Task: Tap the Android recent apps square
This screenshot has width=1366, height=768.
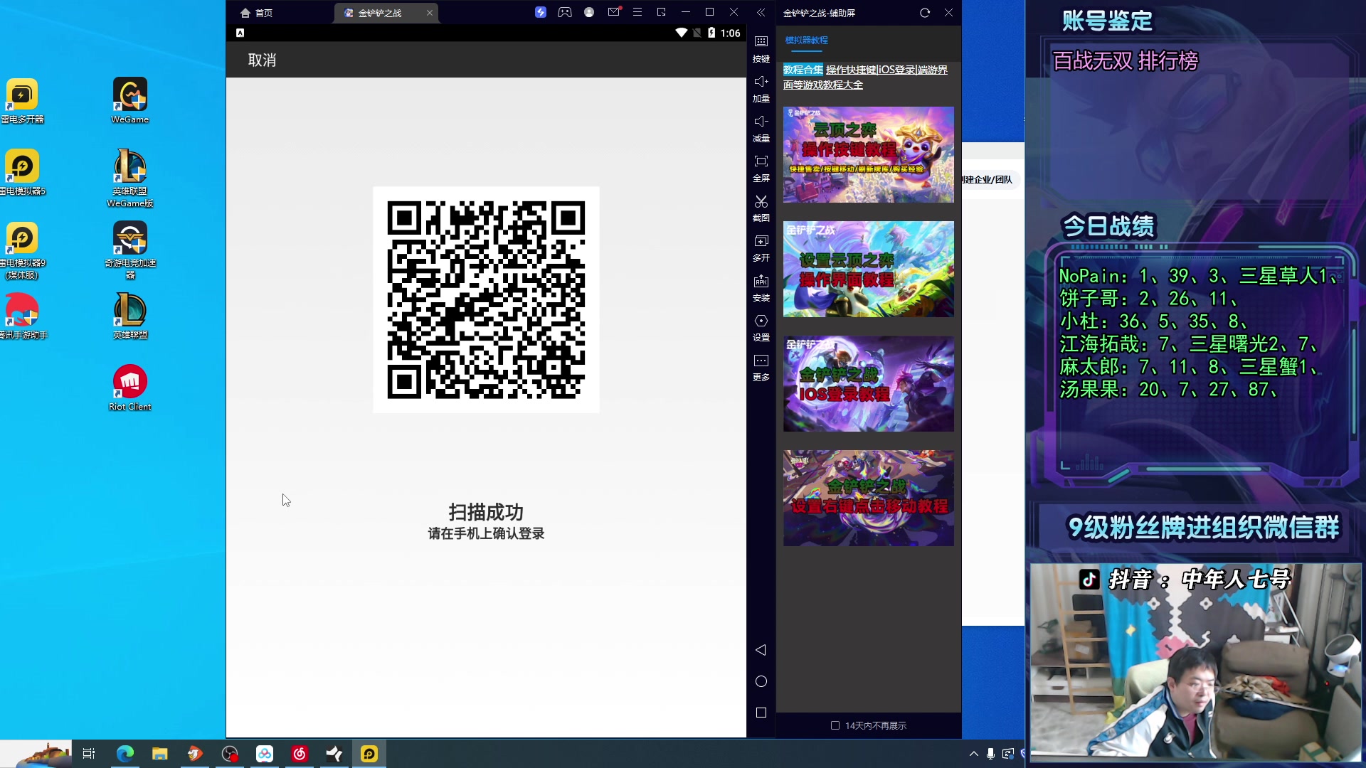Action: click(761, 713)
